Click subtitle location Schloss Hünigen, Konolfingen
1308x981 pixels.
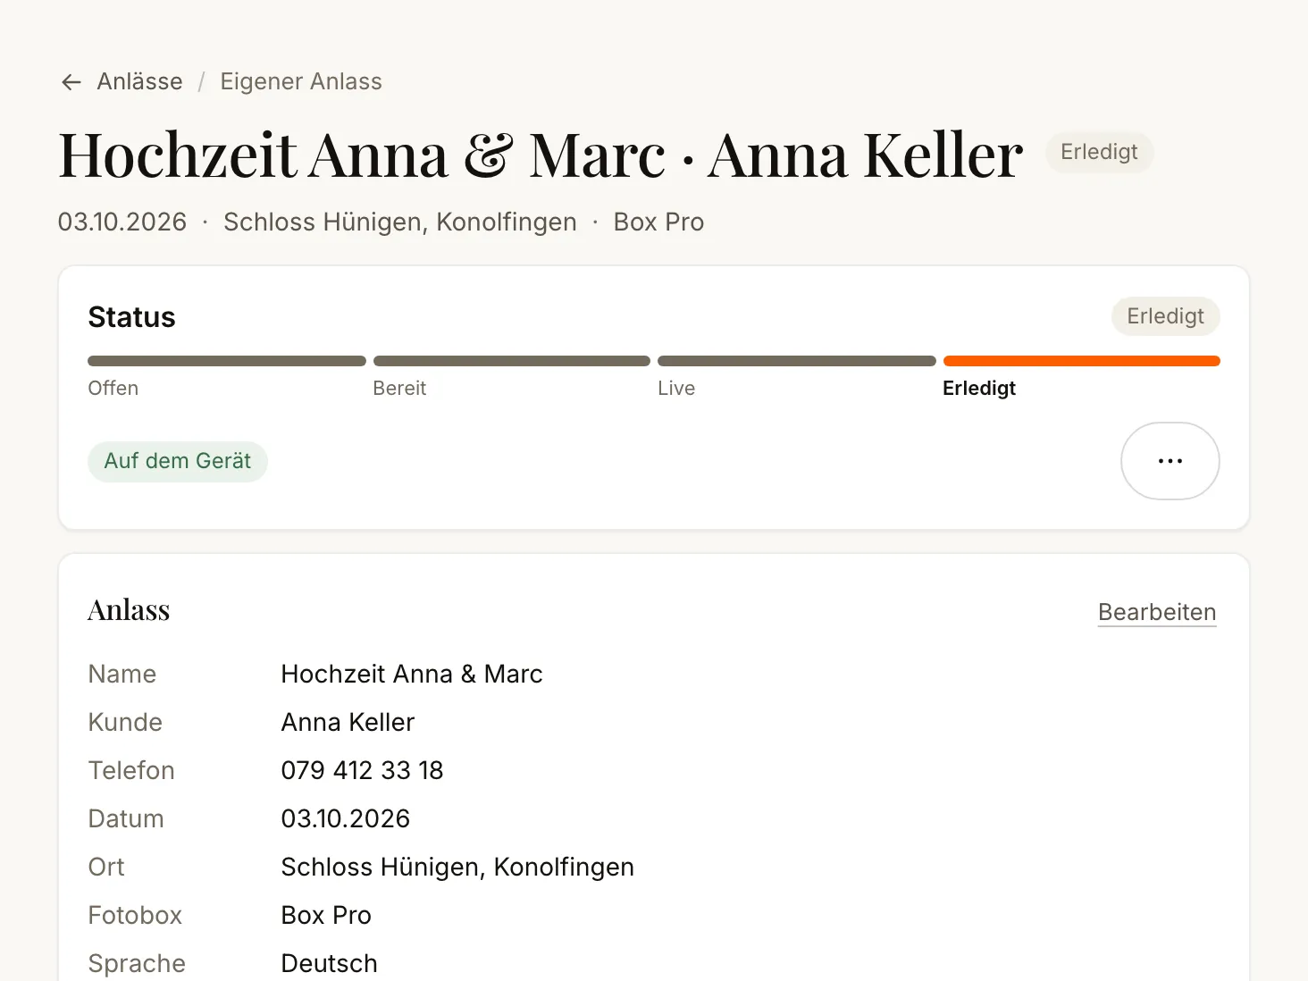point(400,222)
